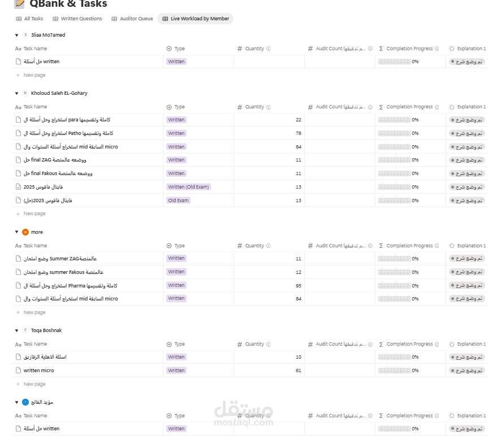Select the Auditor Queue tab

click(x=132, y=19)
